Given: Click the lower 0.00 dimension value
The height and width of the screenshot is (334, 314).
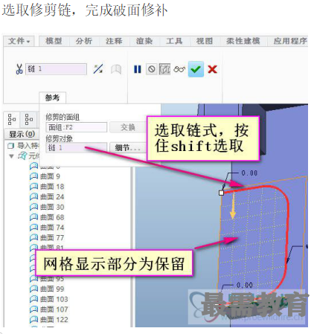Looking at the screenshot, I should click(245, 285).
